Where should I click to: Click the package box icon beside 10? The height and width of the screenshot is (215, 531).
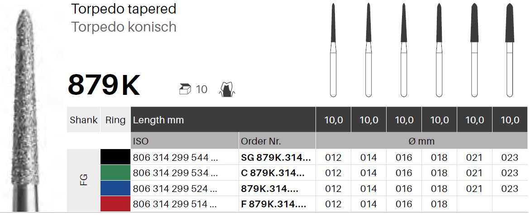(185, 89)
